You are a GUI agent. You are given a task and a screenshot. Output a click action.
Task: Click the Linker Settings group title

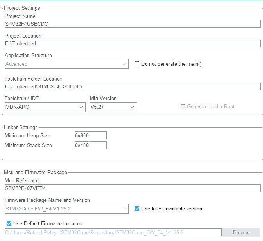tap(21, 127)
